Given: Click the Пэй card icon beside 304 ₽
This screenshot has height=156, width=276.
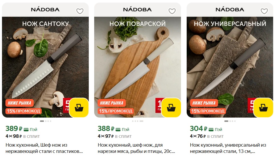Looking at the screenshot, I should pyautogui.click(x=211, y=130).
